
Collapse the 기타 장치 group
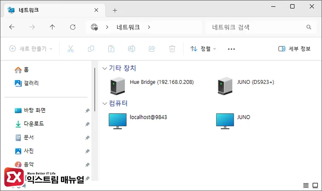click(105, 68)
